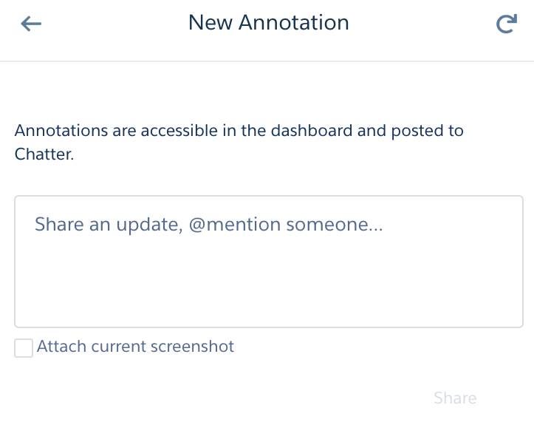Focus the 'Share an update' text area
Viewport: 534px width, 422px height.
coord(269,262)
